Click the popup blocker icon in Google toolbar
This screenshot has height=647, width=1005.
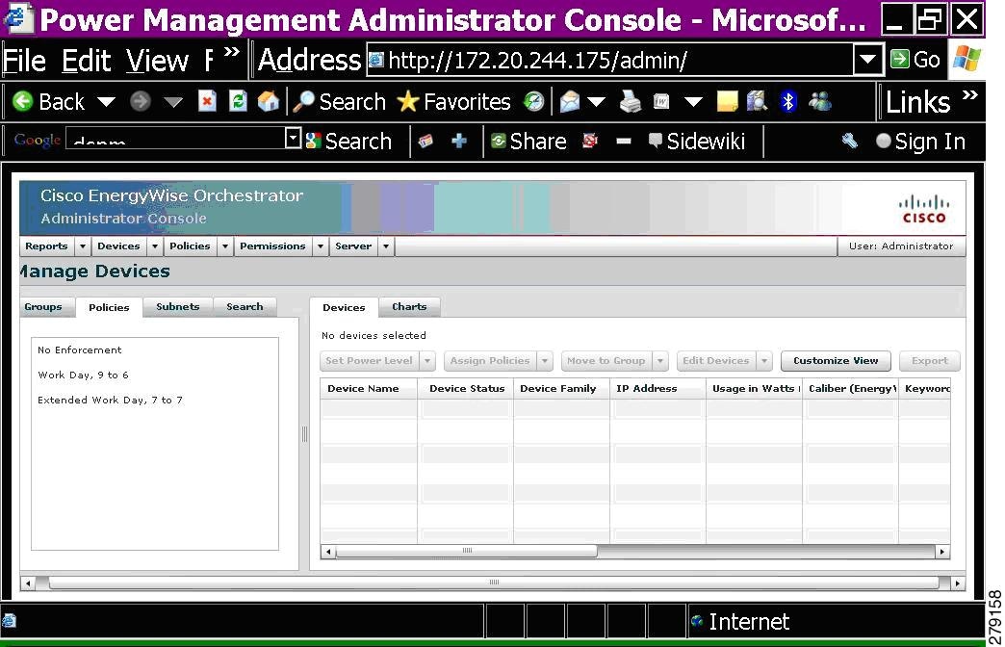click(590, 141)
